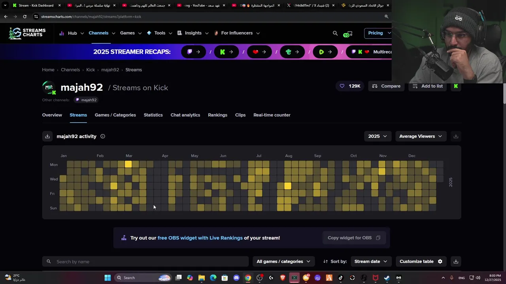The image size is (506, 284).
Task: Switch to Games / Categories tab
Action: (115, 115)
